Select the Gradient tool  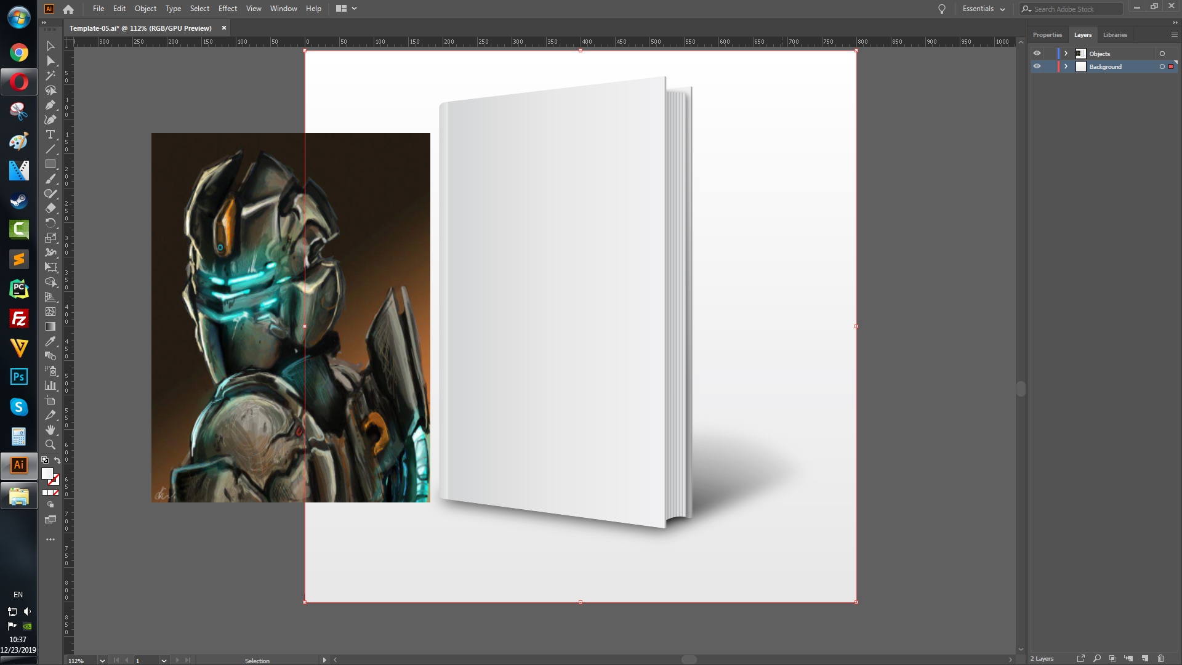click(x=50, y=326)
